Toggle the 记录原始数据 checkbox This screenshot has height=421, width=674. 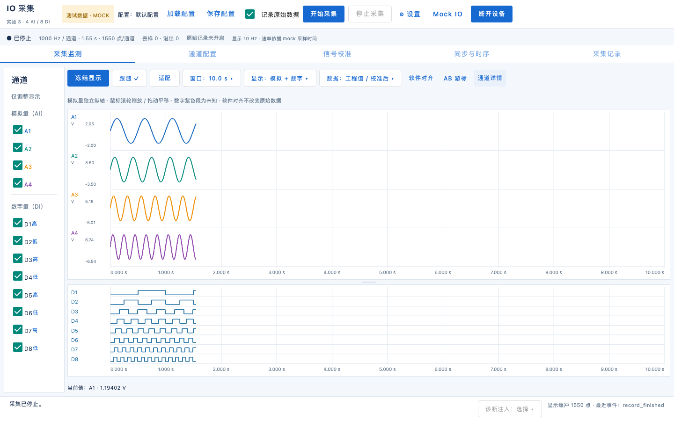click(x=250, y=14)
